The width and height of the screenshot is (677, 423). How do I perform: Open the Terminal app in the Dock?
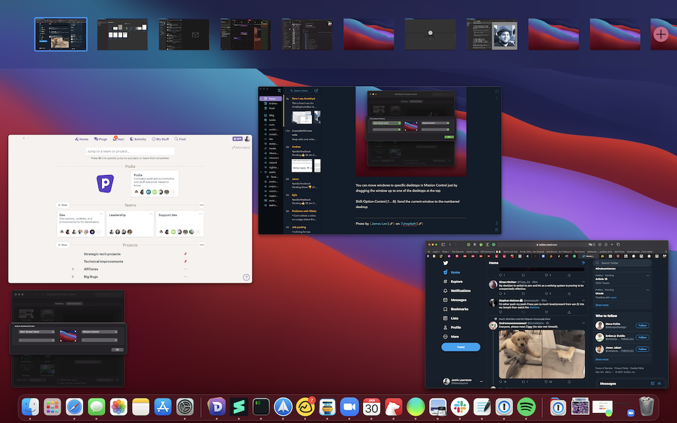coord(261,408)
